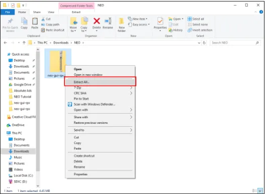Click the Back navigation arrow

tap(6, 43)
